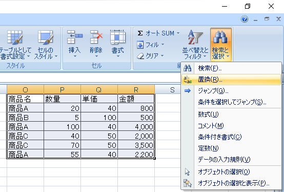The height and width of the screenshot is (192, 284).
Task: Select 定数(N) menu entry
Action: pyautogui.click(x=231, y=148)
